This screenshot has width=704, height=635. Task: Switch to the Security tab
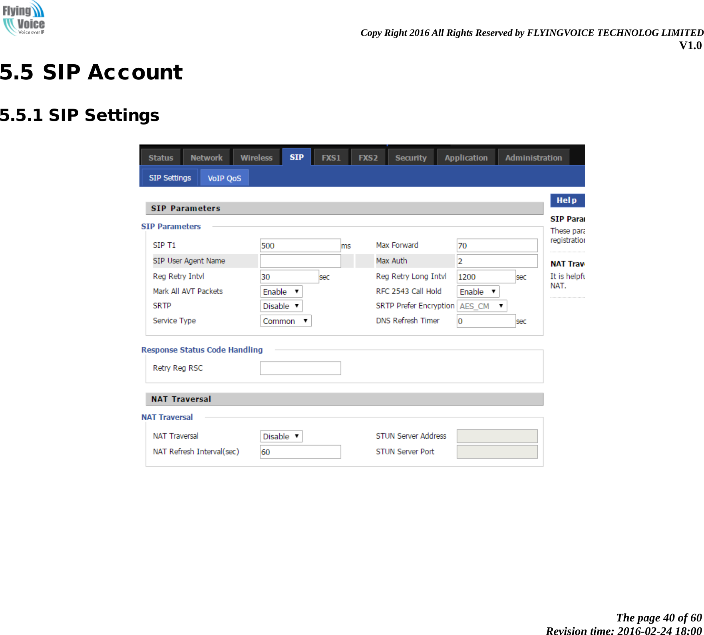coord(410,157)
